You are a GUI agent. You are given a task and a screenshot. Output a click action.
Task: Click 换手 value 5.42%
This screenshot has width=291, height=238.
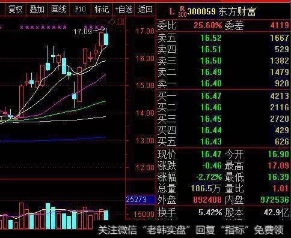[210, 212]
